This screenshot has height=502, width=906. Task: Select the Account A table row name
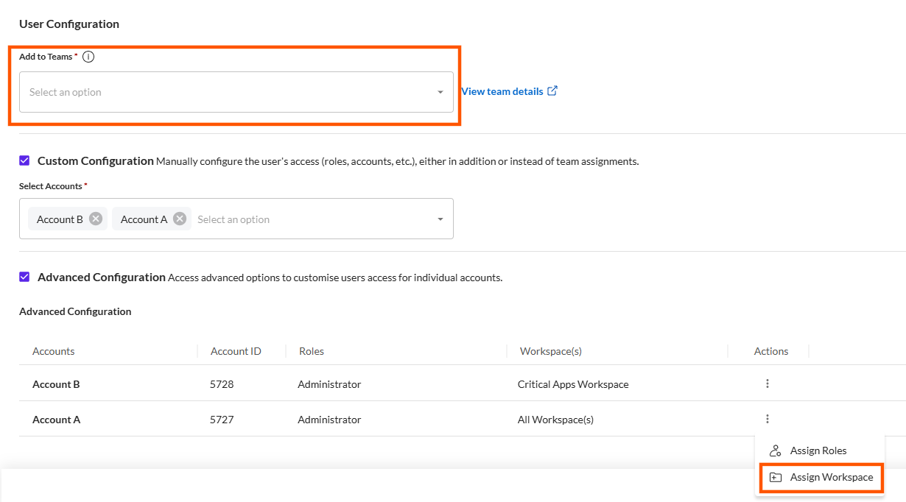tap(56, 420)
